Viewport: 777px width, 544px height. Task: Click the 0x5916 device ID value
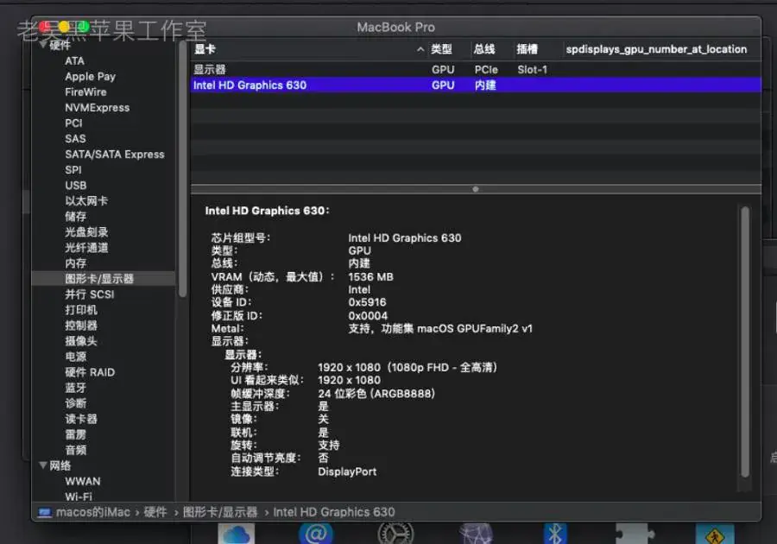[367, 302]
